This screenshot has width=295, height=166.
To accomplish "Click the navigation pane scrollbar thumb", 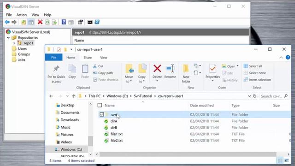I will tap(90, 141).
